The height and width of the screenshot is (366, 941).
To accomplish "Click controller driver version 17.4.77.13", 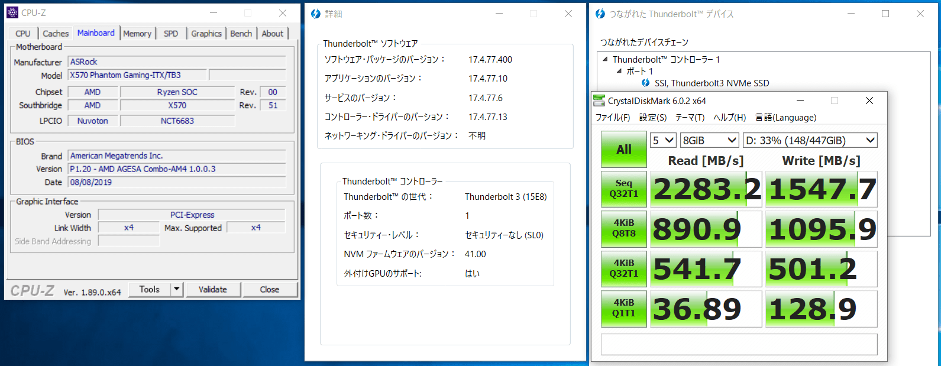I will tap(488, 116).
